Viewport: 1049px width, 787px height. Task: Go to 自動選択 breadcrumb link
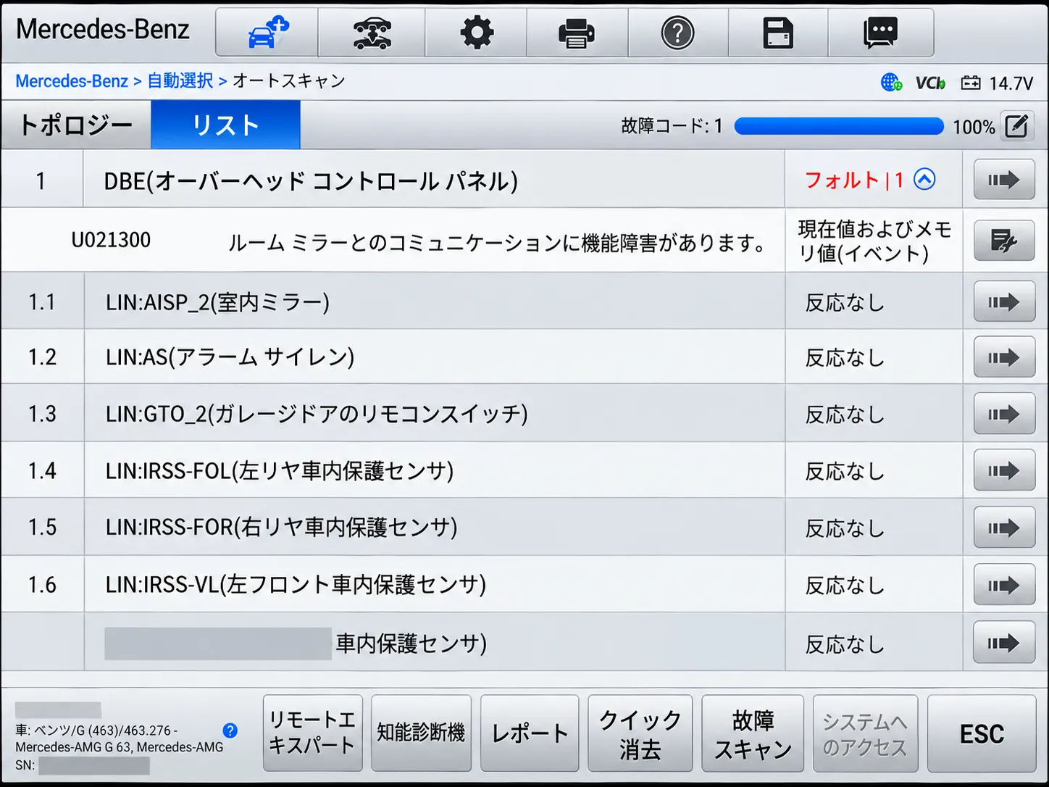click(x=180, y=81)
